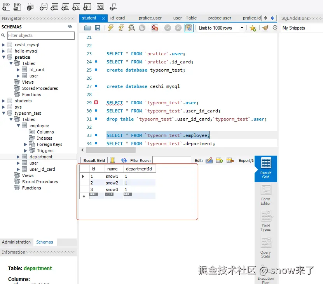The image size is (323, 284).
Task: Click the Filter Rows input box
Action: (172, 160)
